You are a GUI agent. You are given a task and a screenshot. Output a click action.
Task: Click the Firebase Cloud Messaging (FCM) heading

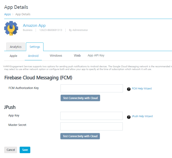click(x=38, y=77)
